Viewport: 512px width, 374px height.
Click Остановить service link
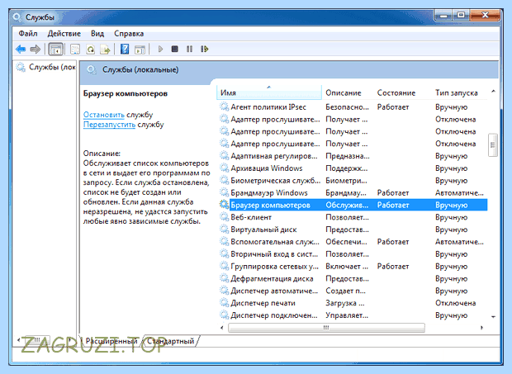tap(104, 115)
